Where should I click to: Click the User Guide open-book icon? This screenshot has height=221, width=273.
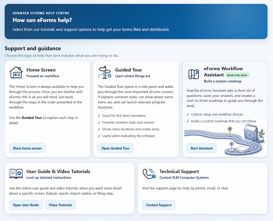(16, 174)
